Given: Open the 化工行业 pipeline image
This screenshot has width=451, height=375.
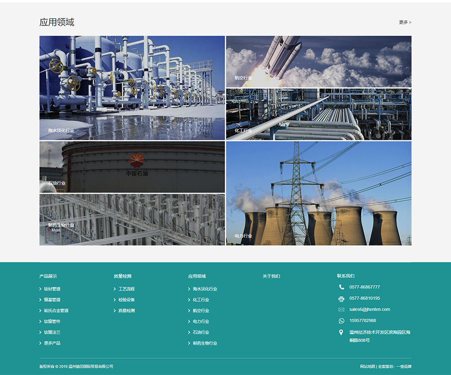Looking at the screenshot, I should point(318,114).
